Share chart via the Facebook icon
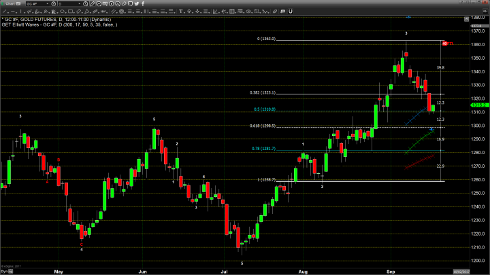 [143, 4]
